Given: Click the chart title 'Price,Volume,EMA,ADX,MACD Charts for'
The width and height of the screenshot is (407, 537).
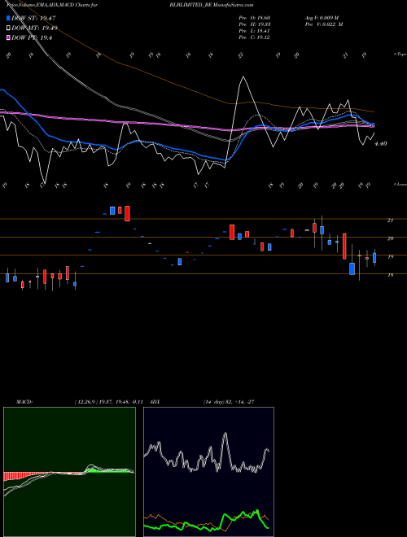Looking at the screenshot, I should 52,5.
